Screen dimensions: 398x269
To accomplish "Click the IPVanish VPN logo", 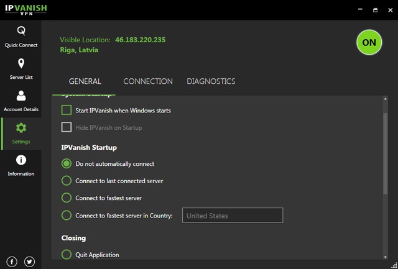I will click(26, 10).
